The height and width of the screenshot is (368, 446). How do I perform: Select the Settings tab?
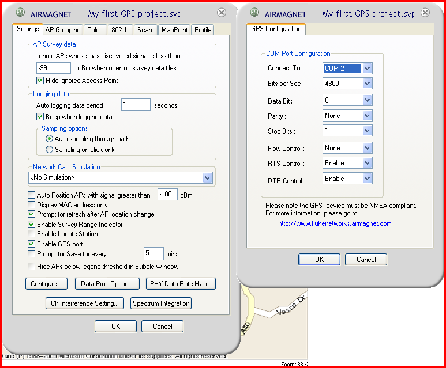[28, 29]
